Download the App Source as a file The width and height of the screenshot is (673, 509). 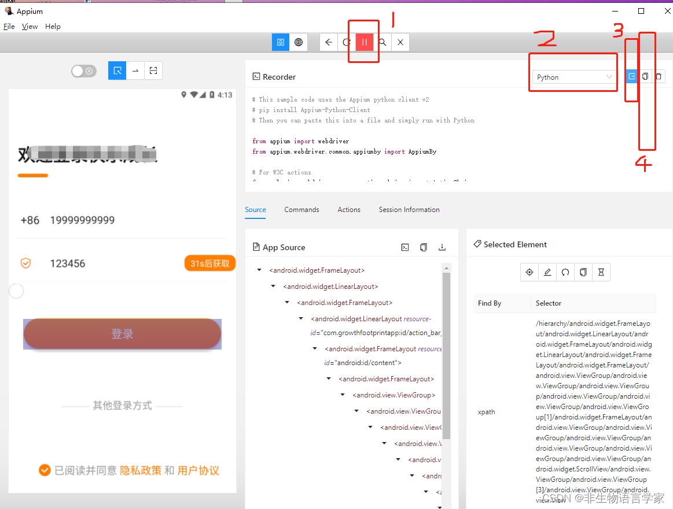442,247
